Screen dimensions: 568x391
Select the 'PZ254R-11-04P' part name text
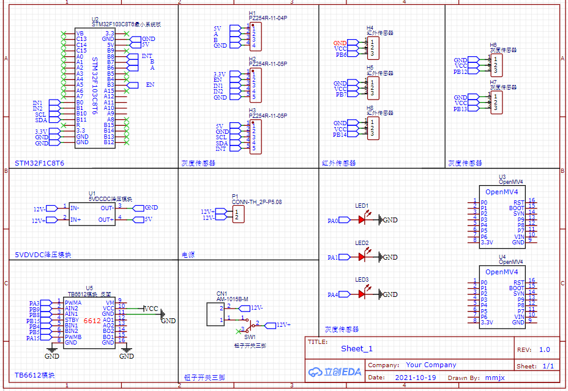click(x=268, y=18)
